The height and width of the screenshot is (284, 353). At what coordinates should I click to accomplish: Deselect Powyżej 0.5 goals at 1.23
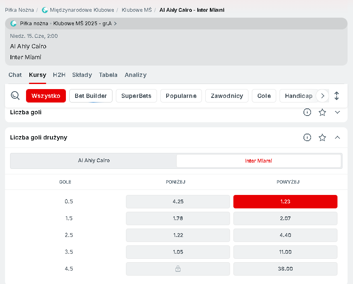click(x=285, y=202)
